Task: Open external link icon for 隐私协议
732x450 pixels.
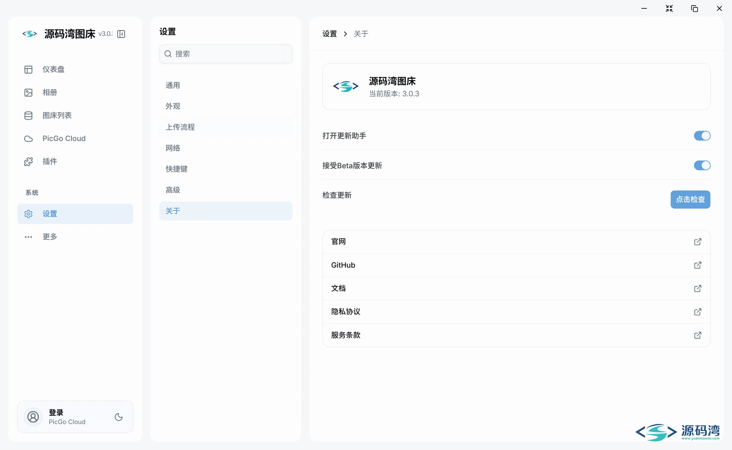Action: click(698, 312)
